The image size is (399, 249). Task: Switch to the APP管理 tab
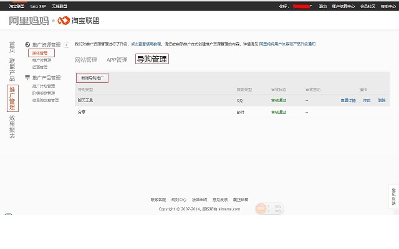click(117, 60)
